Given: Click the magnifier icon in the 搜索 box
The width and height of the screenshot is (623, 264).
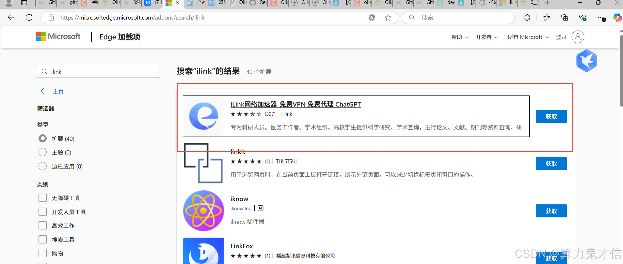Looking at the screenshot, I should coord(412,18).
